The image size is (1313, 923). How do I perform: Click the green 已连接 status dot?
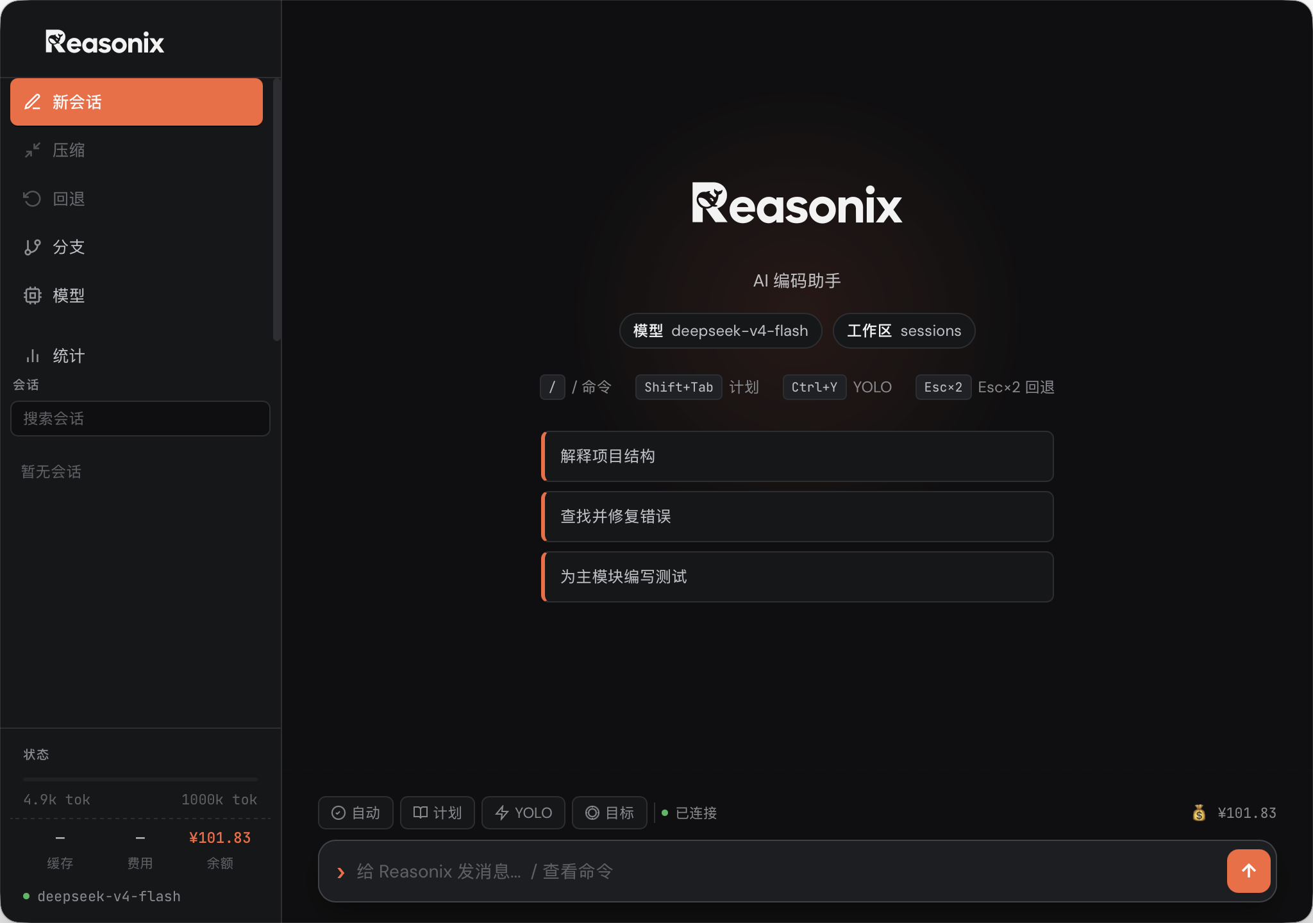(665, 813)
